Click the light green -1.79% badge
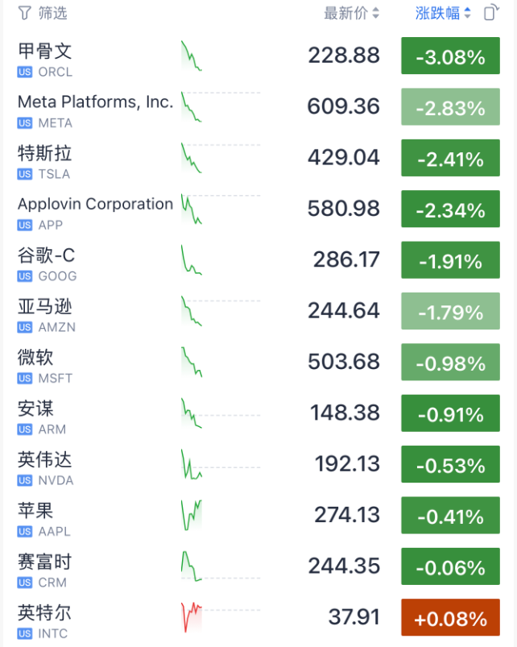Viewport: 517px width, 647px height. pyautogui.click(x=450, y=313)
